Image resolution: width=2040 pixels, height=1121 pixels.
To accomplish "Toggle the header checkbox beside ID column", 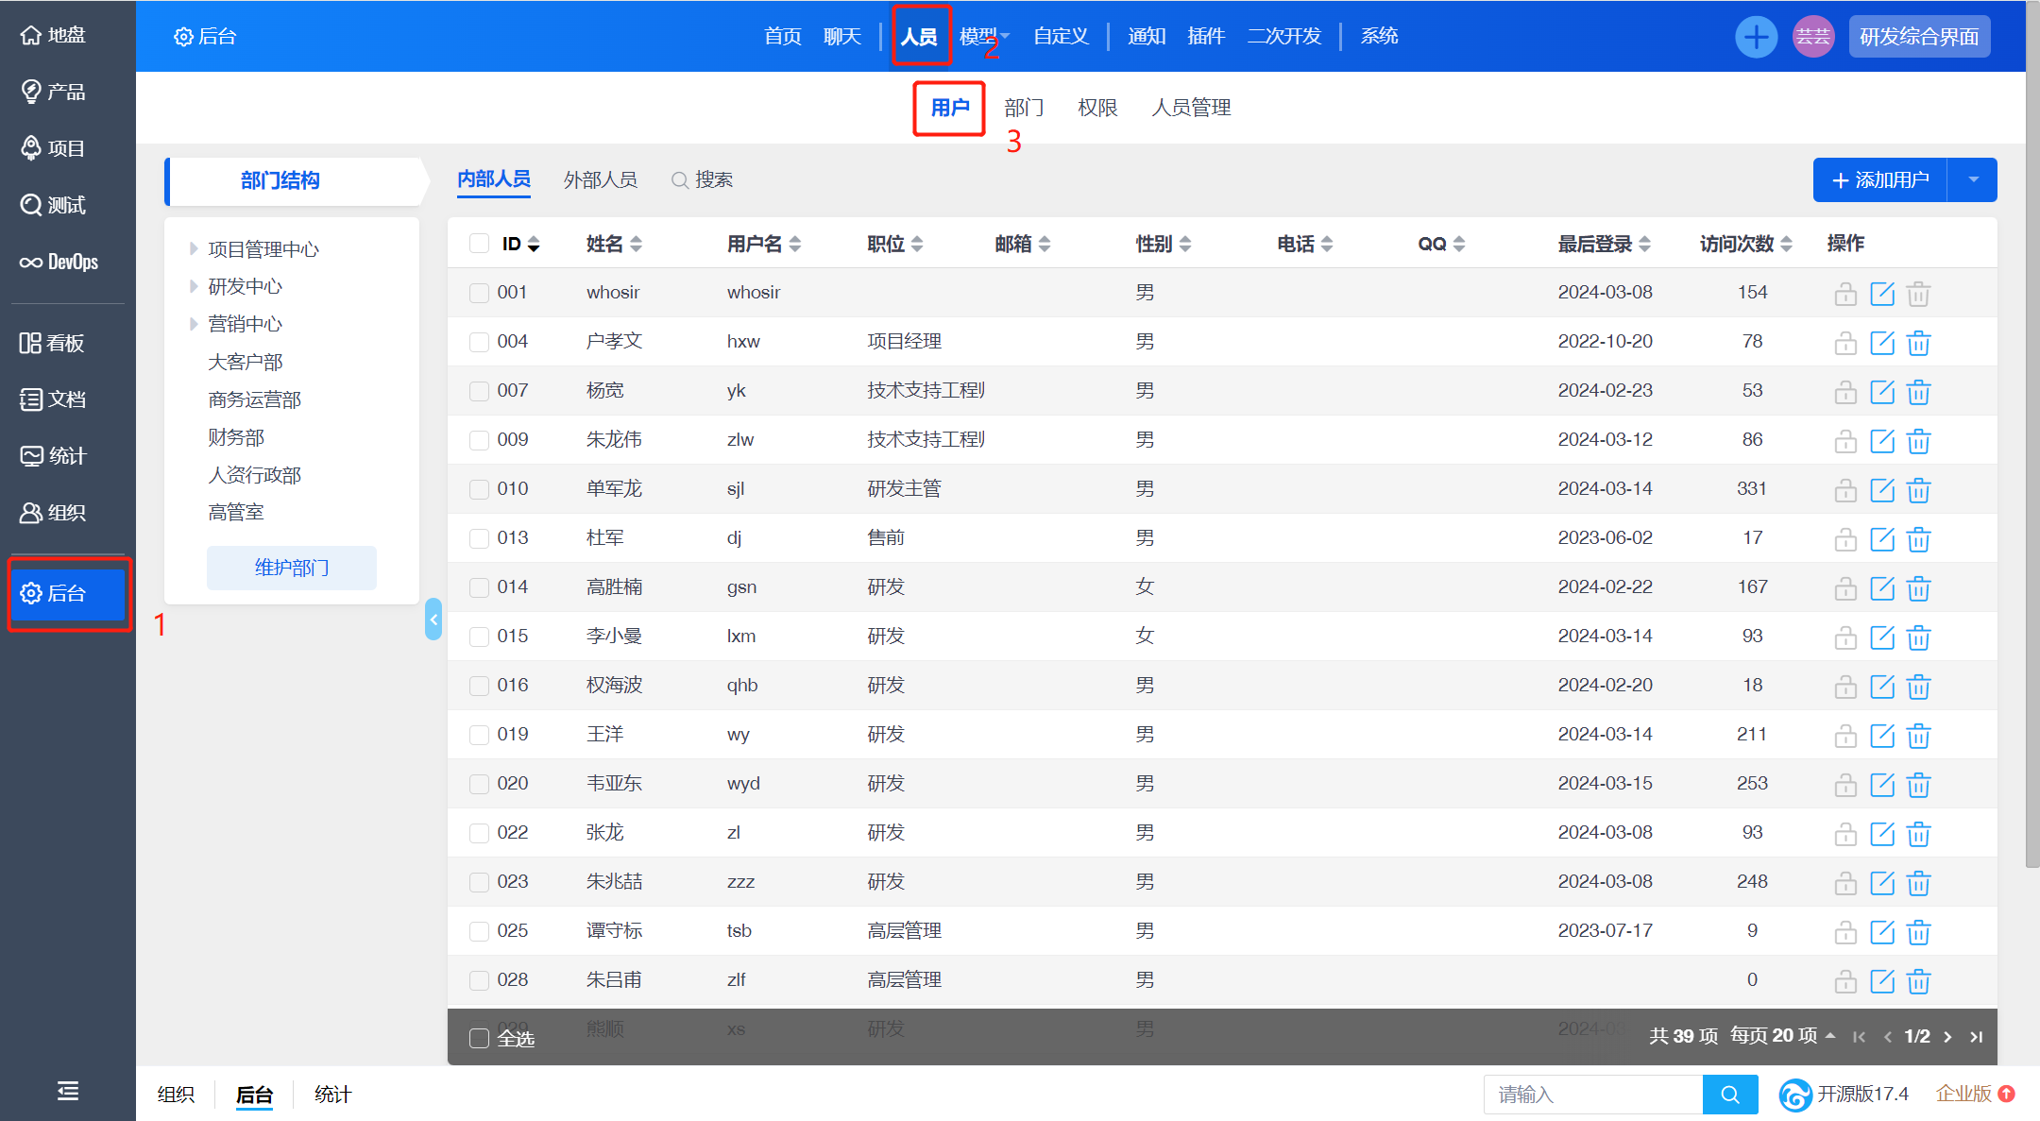I will 479,244.
